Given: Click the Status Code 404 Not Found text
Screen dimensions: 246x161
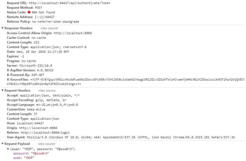Looking at the screenshot, I should coord(43,12).
